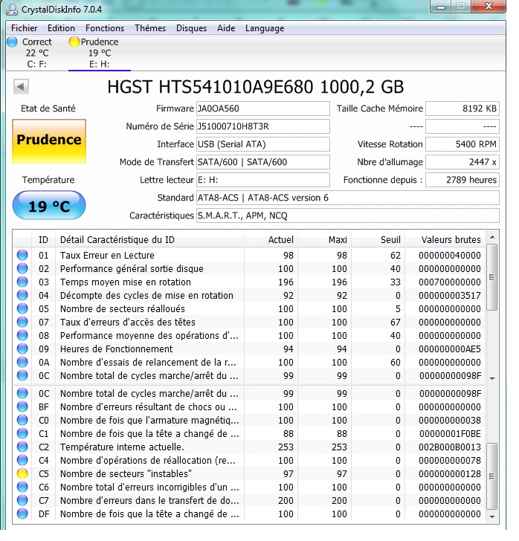Go to previous disk with left arrow

[x=21, y=86]
